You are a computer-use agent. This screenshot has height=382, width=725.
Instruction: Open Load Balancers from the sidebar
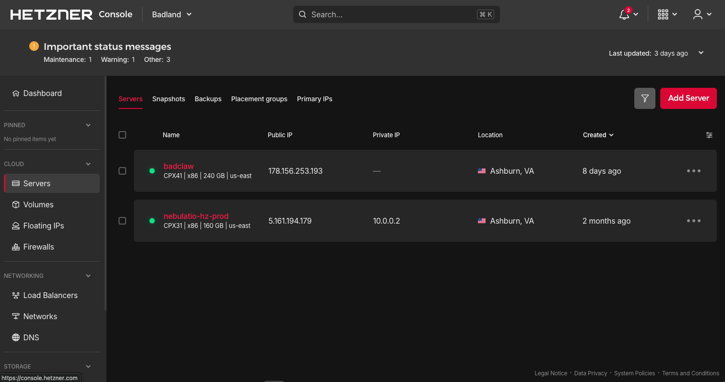point(50,295)
